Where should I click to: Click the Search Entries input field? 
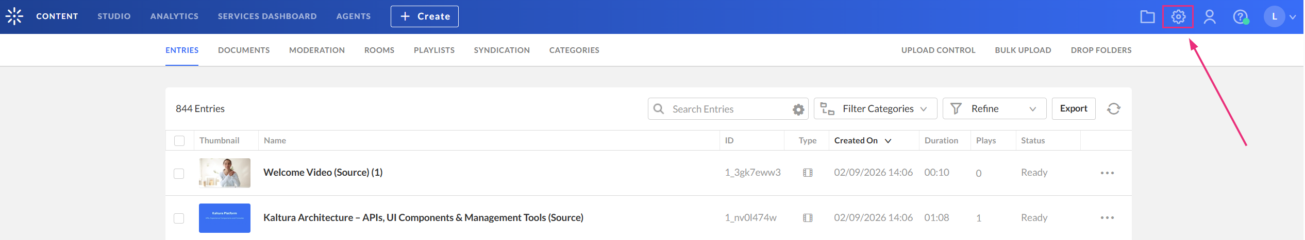(727, 109)
